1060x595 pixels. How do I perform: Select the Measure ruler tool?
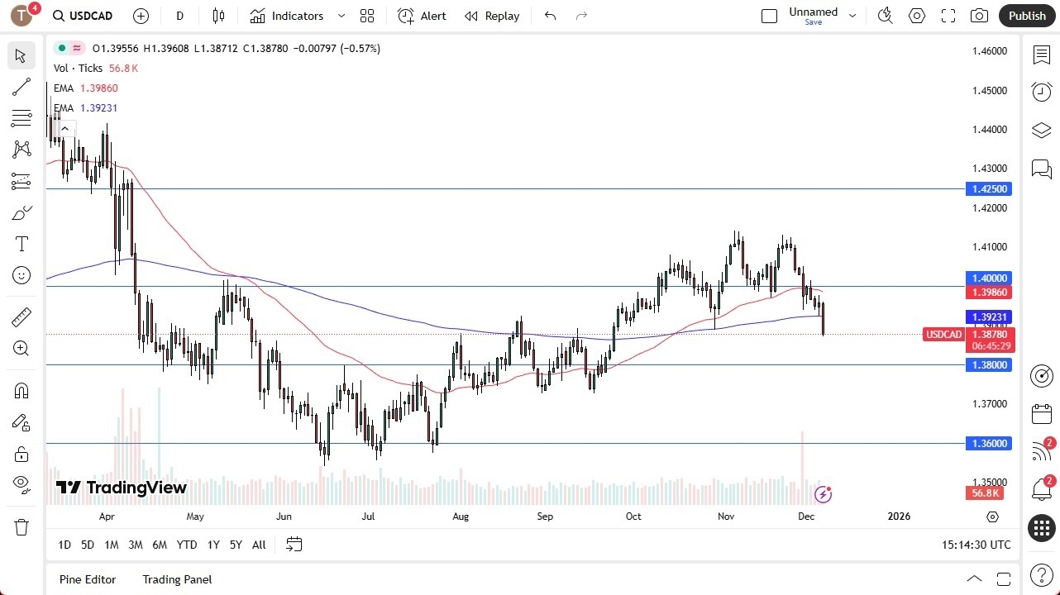point(21,317)
